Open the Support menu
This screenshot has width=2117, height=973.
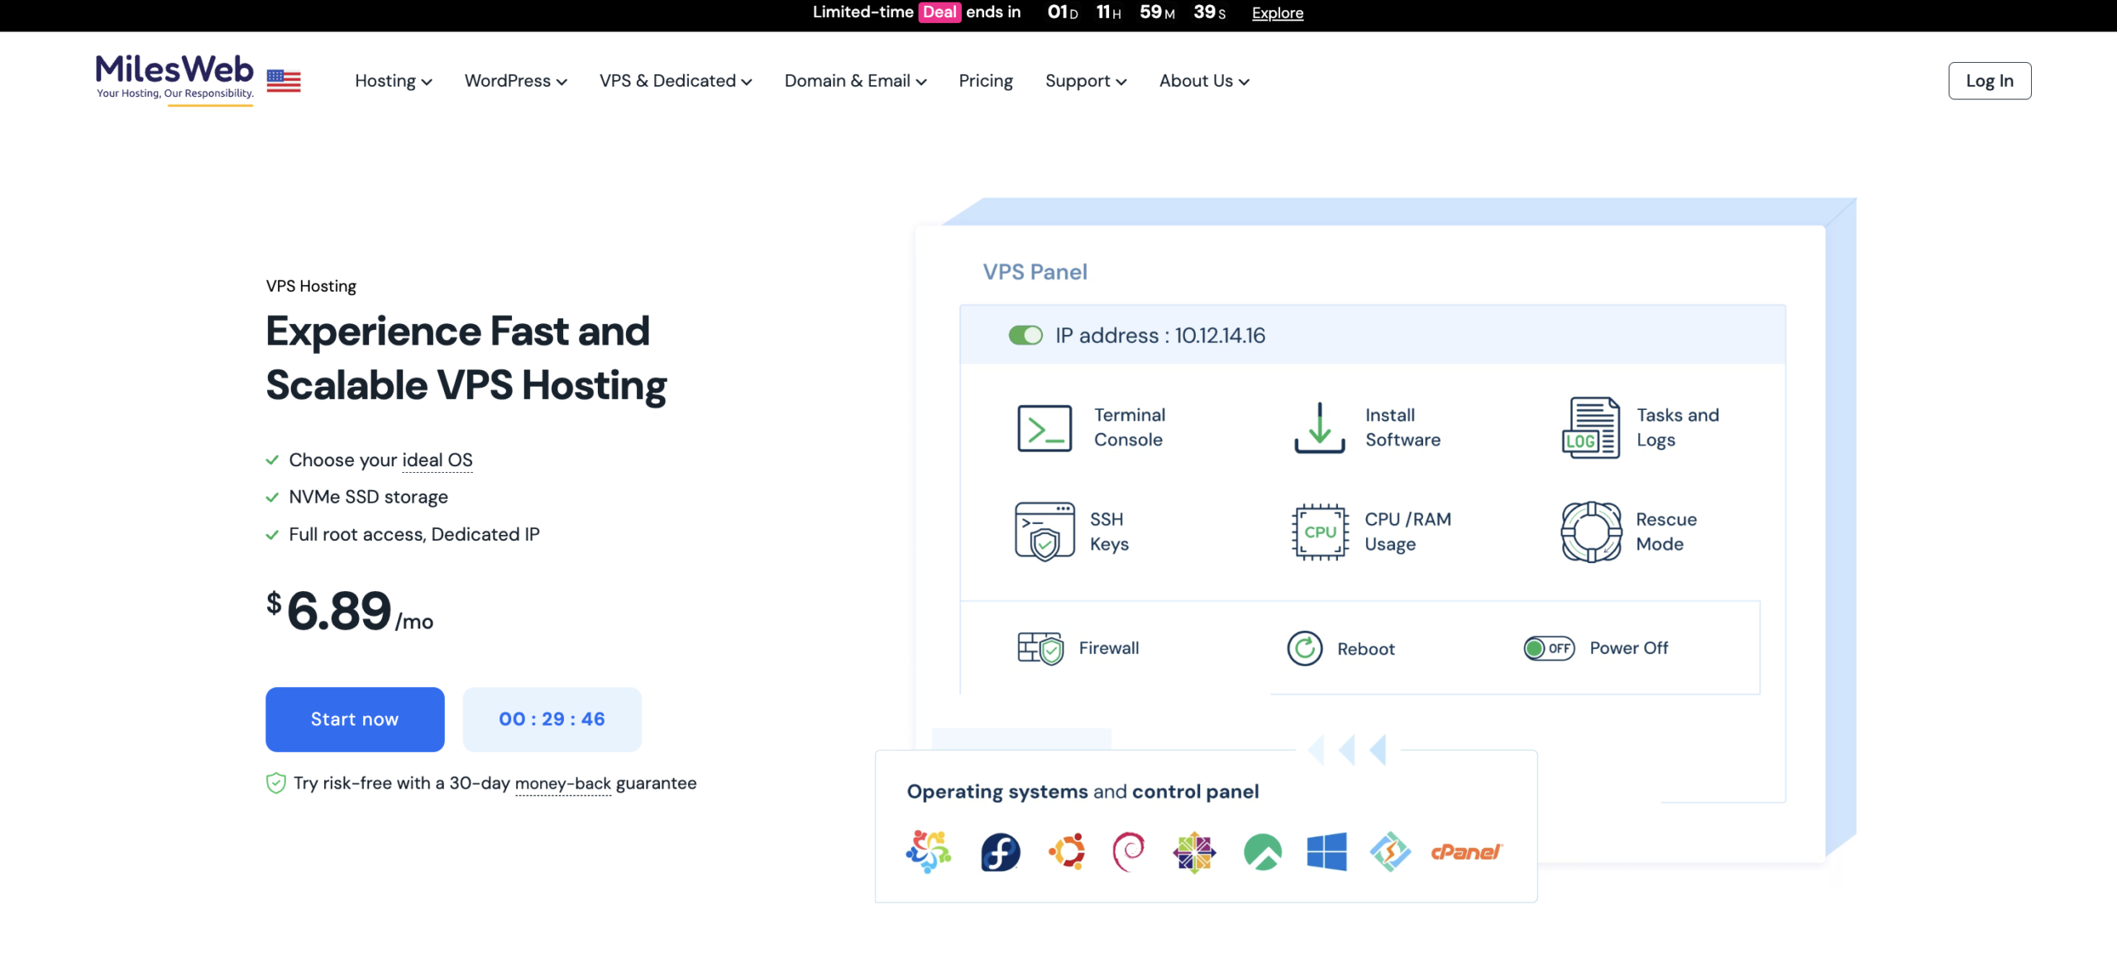click(1085, 81)
